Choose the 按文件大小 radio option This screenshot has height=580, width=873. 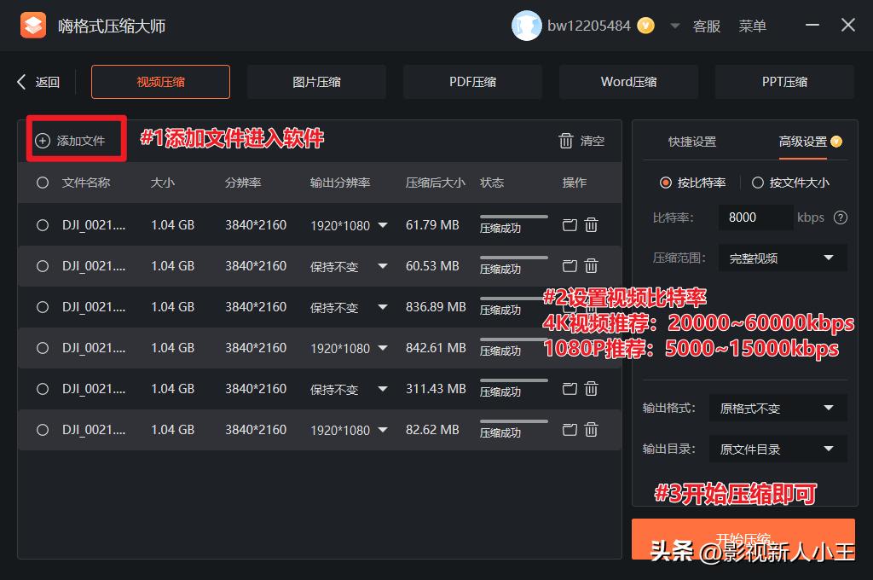[758, 183]
